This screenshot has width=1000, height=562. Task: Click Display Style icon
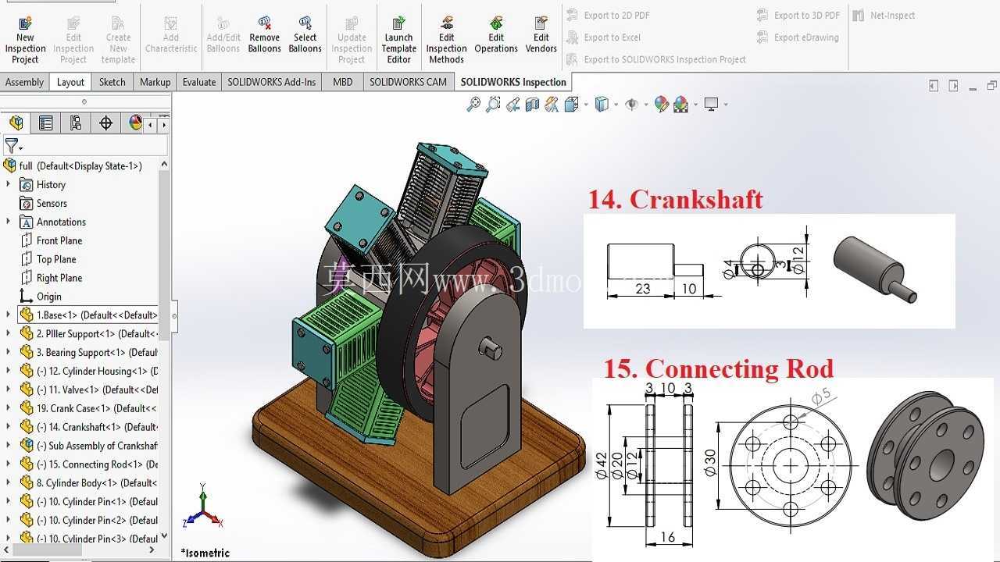602,104
